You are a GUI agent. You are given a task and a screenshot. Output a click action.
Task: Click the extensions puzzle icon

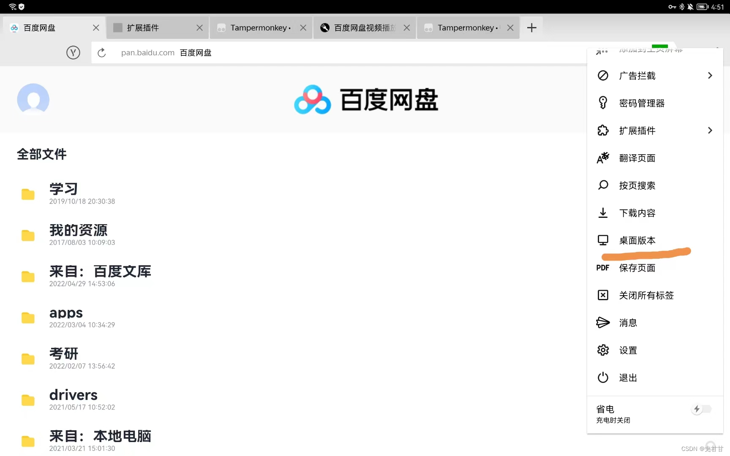click(x=603, y=130)
